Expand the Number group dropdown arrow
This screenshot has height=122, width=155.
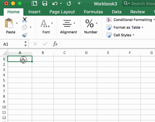click(x=97, y=23)
